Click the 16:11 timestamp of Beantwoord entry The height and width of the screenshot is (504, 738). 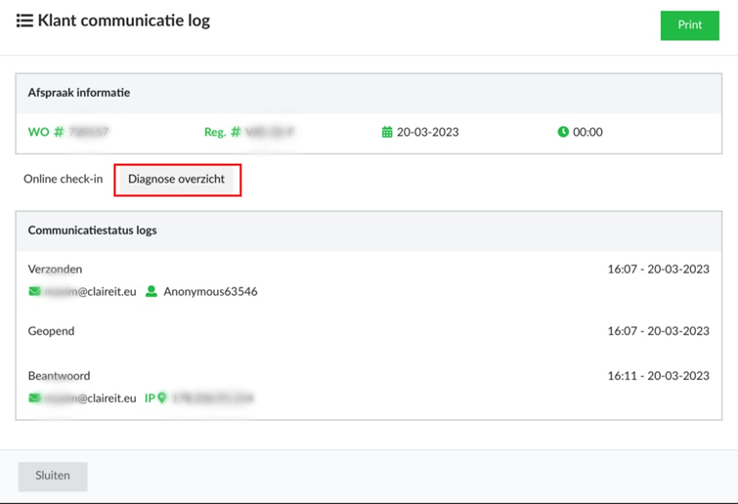tap(658, 376)
